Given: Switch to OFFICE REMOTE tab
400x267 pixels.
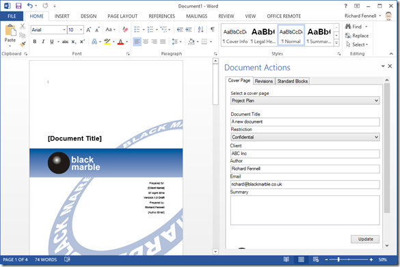Looking at the screenshot, I should 284,16.
